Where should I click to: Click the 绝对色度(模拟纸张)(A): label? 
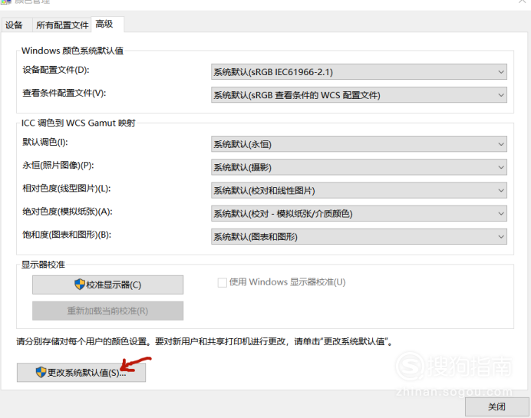tap(68, 212)
